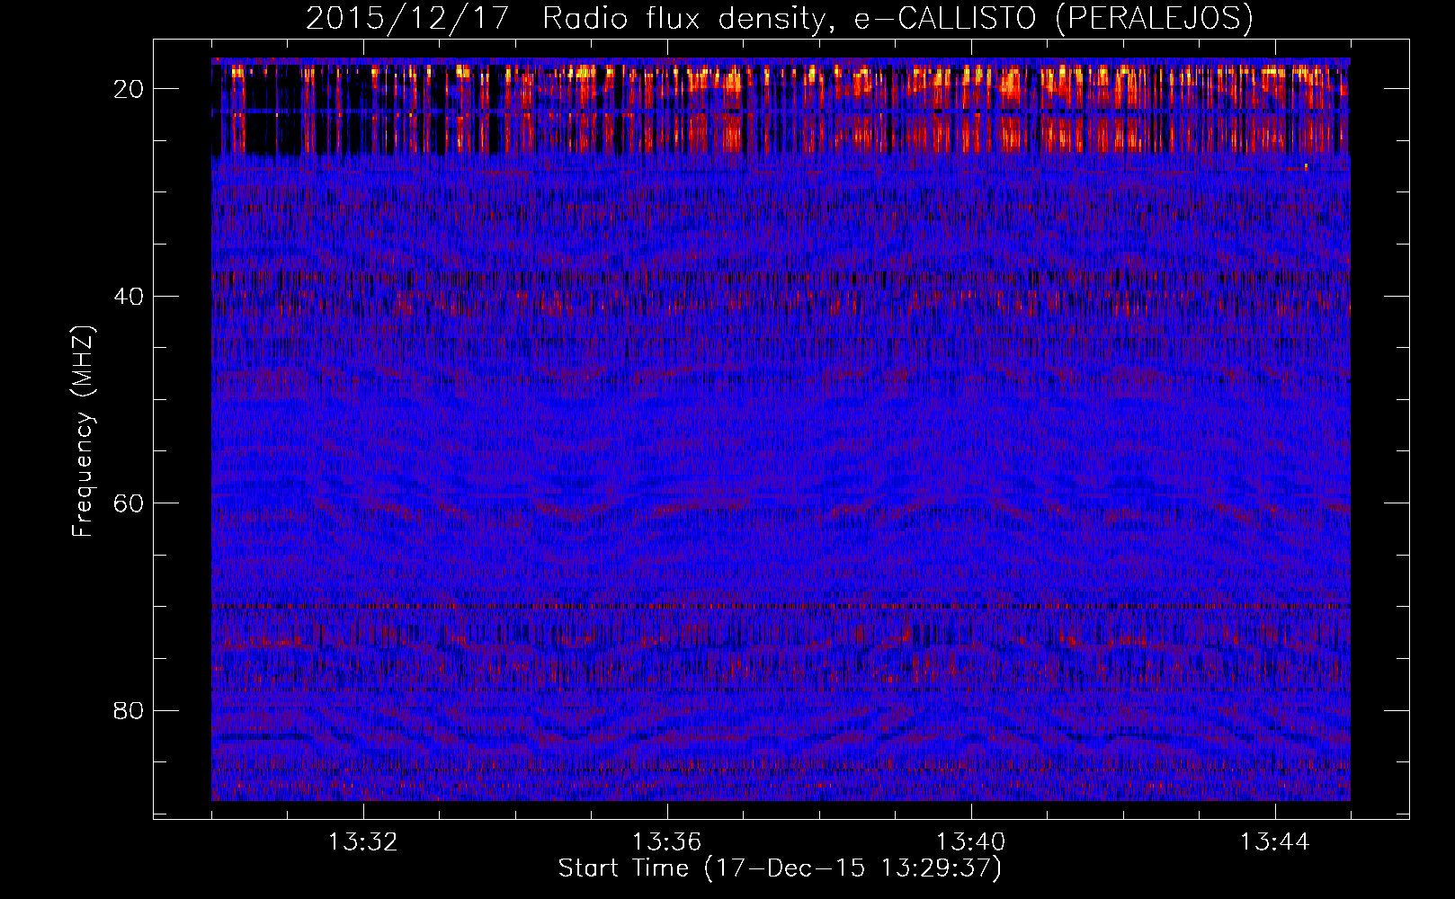Click the time tick label '13:44'
This screenshot has height=899, width=1455.
[x=1275, y=842]
